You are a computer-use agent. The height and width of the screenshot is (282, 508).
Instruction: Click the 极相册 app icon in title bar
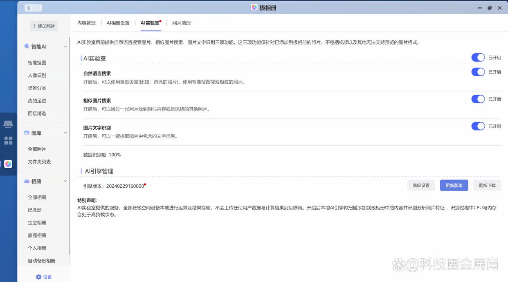coord(254,8)
